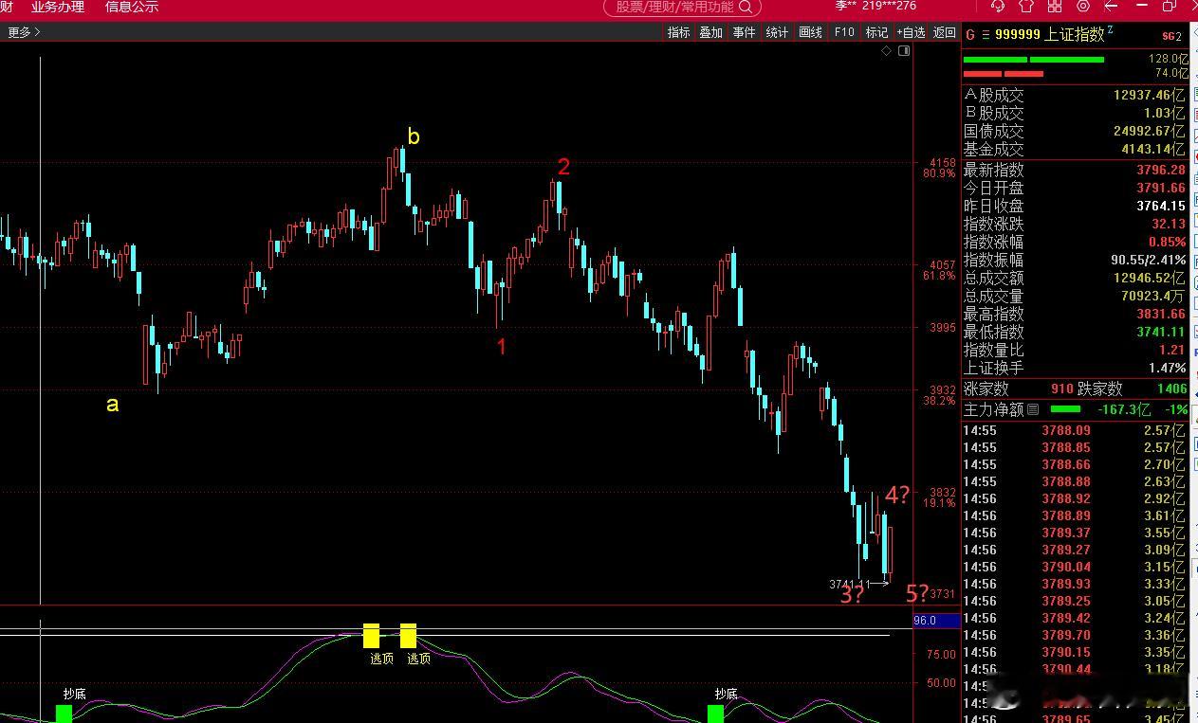Select the 上证指数 index name
The height and width of the screenshot is (723, 1198).
(1074, 35)
